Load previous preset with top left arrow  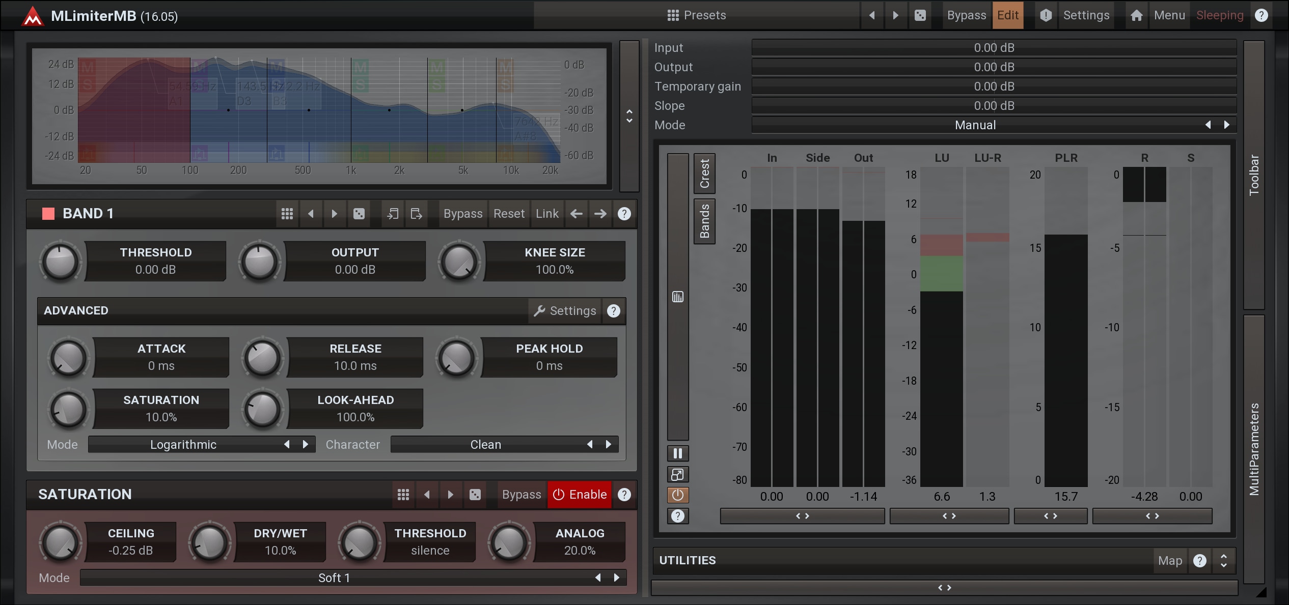[872, 15]
